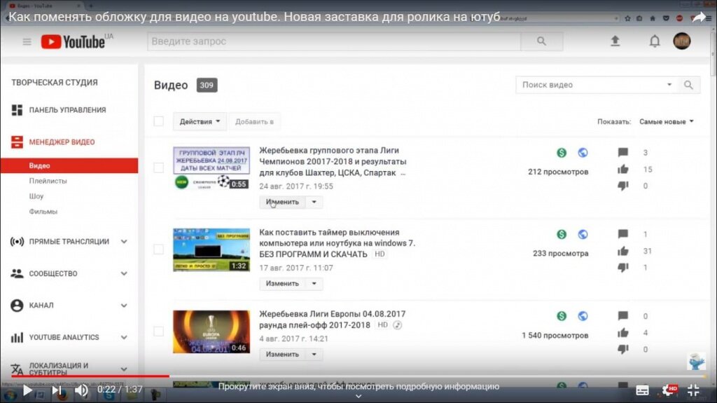Select the Лига Европы video checkbox
717x403 pixels.
(159, 331)
